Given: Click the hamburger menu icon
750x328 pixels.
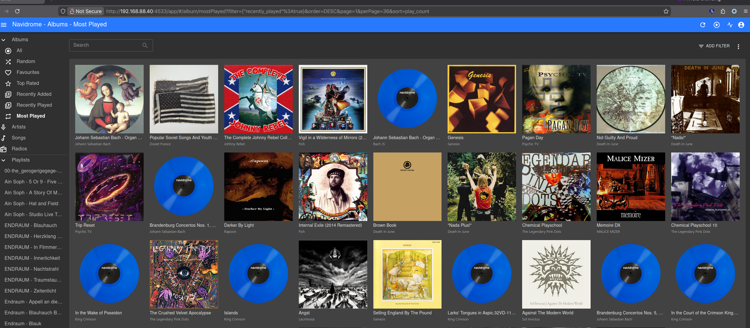Looking at the screenshot, I should tap(4, 25).
